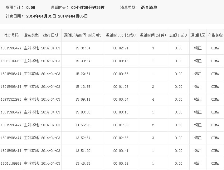This screenshot has width=224, height=170.
Task: Click CDMA in the 15:09:11 row
Action: (215, 99)
